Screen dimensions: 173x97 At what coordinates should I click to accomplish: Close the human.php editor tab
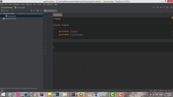click(56, 11)
